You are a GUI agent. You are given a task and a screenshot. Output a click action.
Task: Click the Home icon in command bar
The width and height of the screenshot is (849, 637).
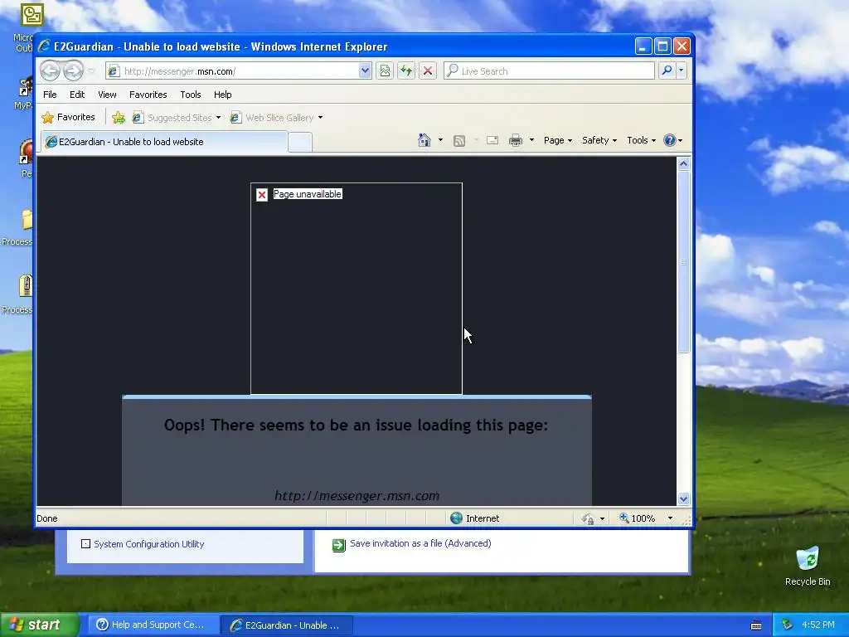(424, 140)
